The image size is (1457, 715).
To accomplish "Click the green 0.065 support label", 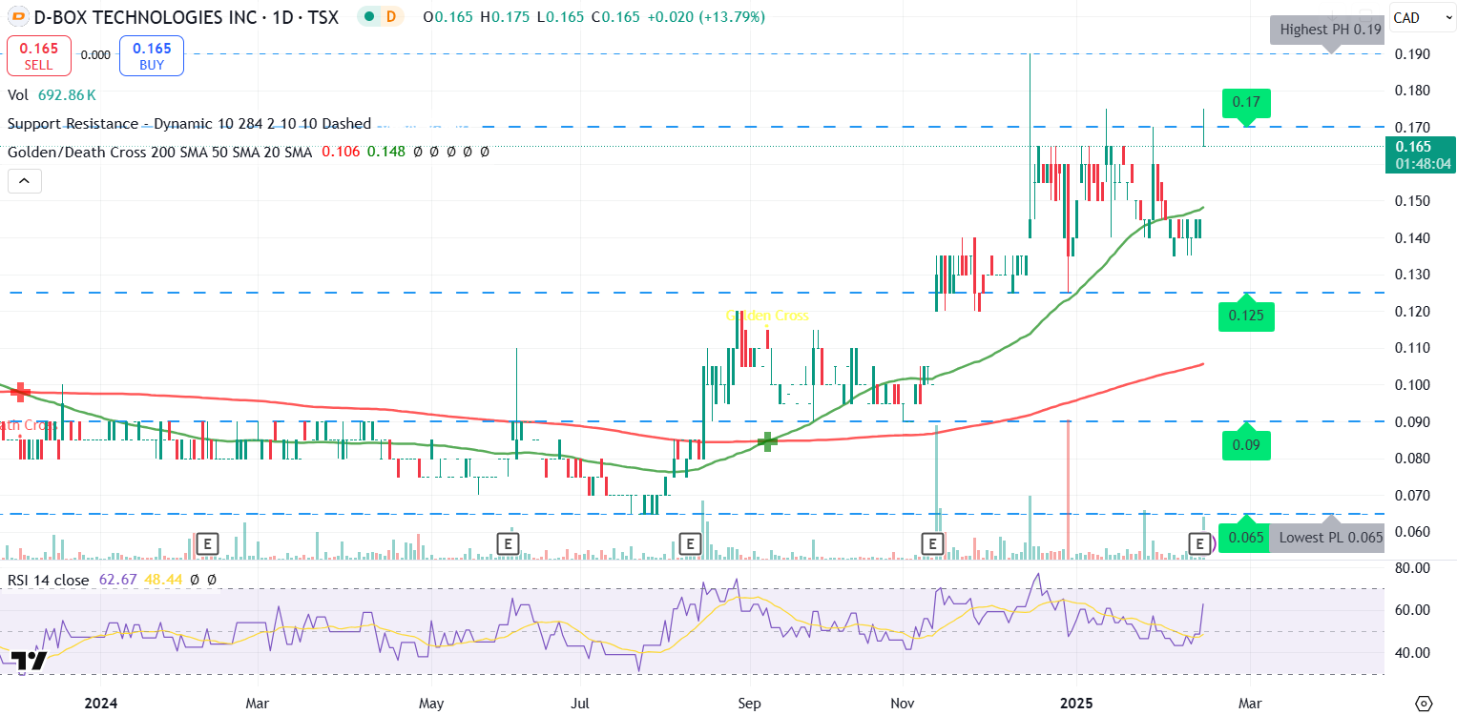I will click(1246, 538).
